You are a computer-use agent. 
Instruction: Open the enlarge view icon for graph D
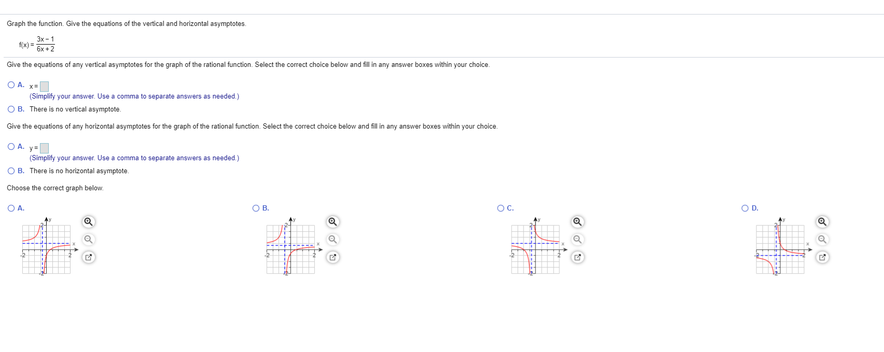click(822, 257)
